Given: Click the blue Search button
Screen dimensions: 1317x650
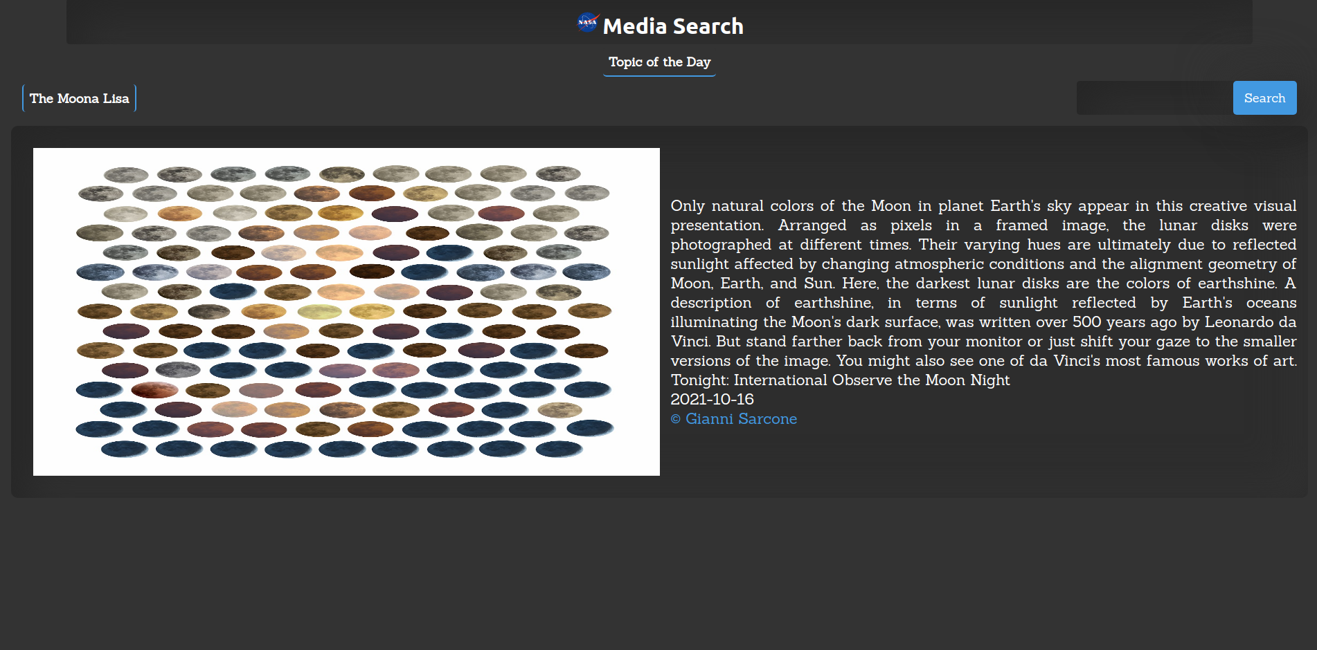Looking at the screenshot, I should [x=1264, y=98].
